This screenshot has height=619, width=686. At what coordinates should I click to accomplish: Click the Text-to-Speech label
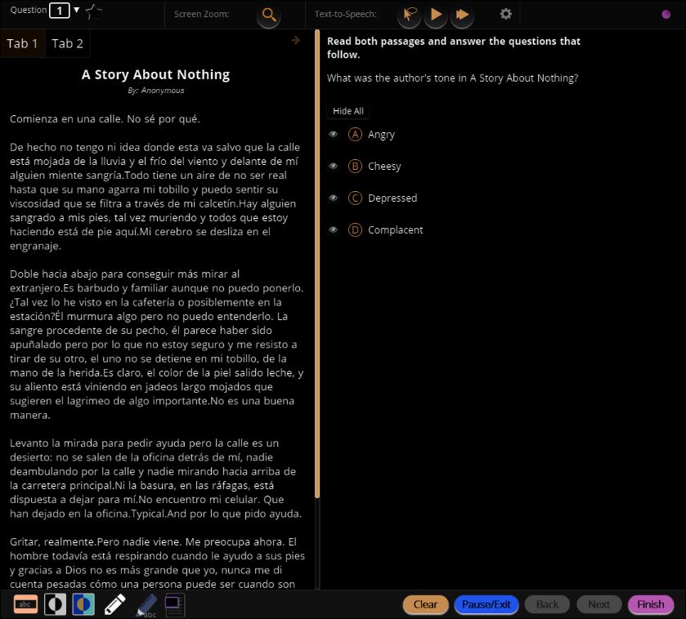pyautogui.click(x=345, y=14)
